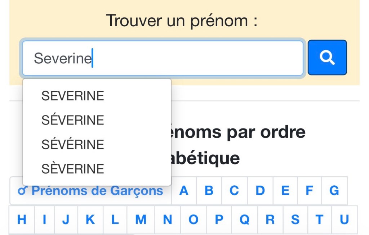
Task: Select letter G from alphabet row
Action: point(333,191)
